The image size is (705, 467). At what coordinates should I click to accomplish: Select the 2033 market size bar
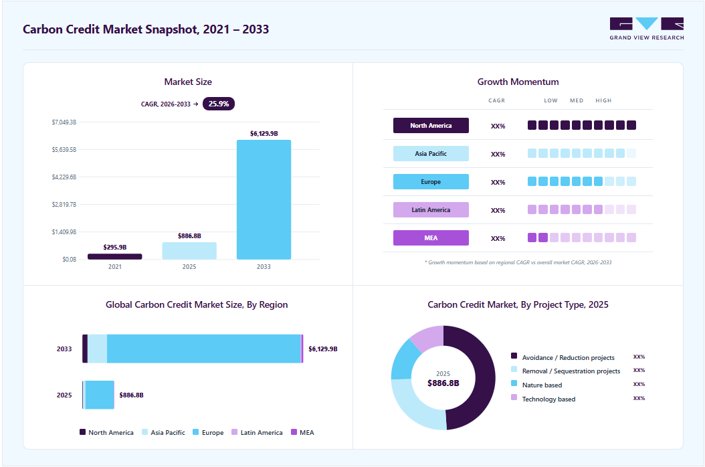point(264,200)
